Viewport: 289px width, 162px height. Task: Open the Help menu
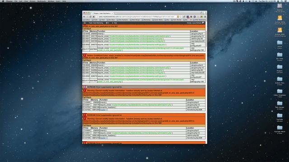(x=64, y=1)
